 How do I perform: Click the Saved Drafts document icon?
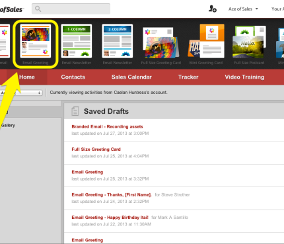point(75,111)
